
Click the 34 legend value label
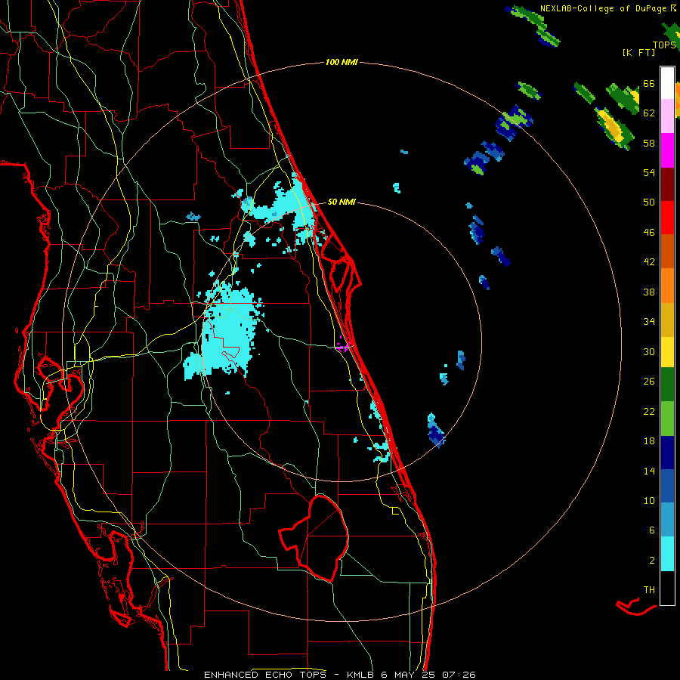649,322
